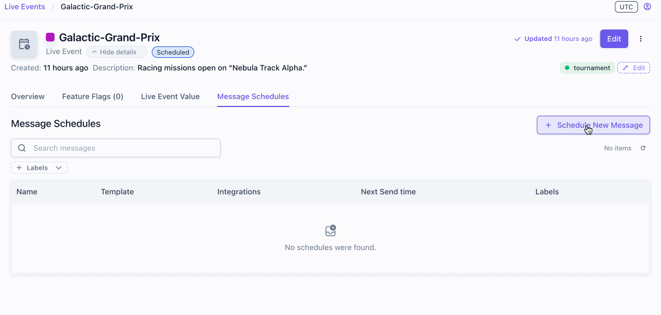
Task: Open the three-dot overflow menu
Action: (641, 39)
